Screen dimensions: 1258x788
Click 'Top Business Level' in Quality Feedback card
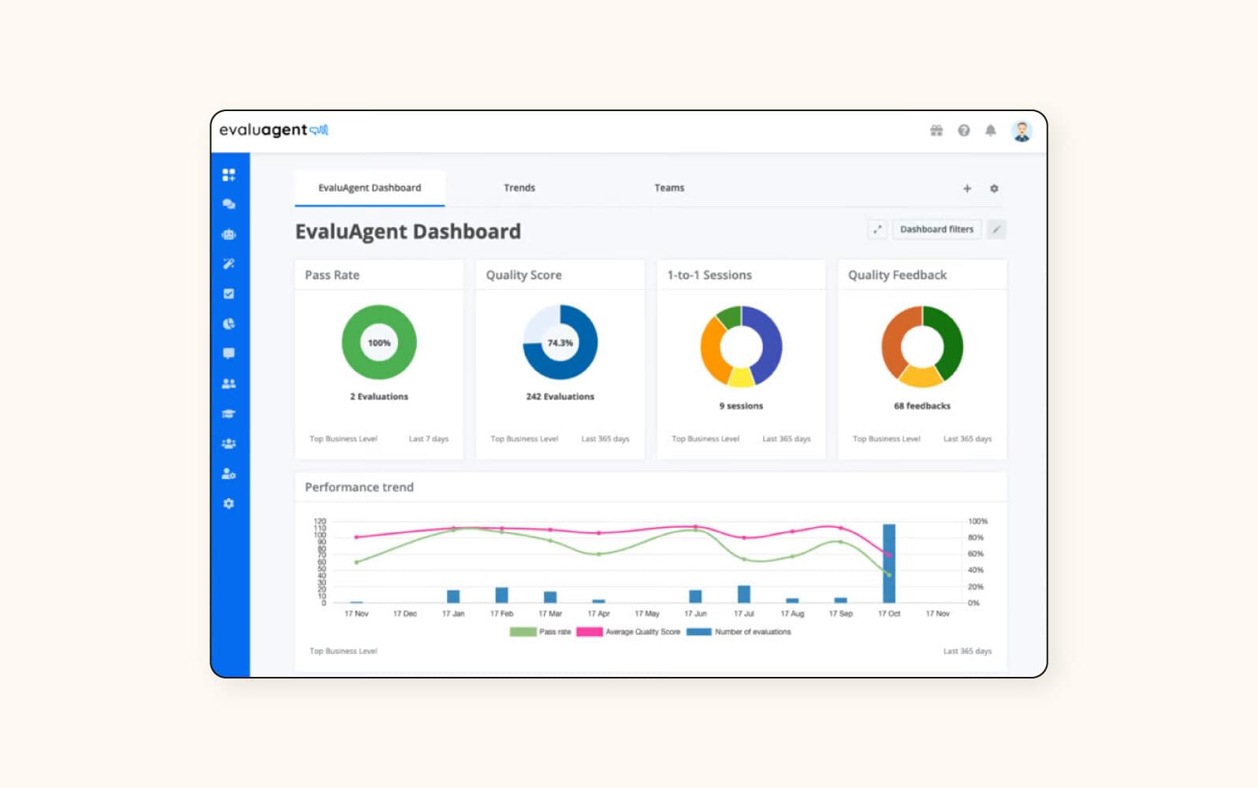(887, 439)
